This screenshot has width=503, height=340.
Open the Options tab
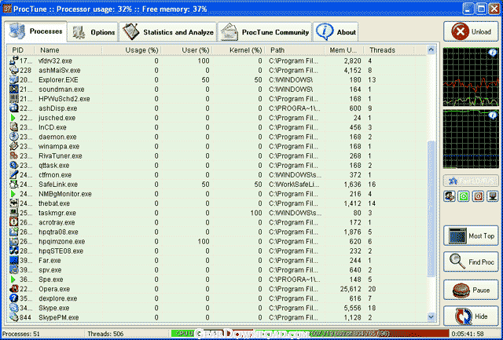point(93,32)
